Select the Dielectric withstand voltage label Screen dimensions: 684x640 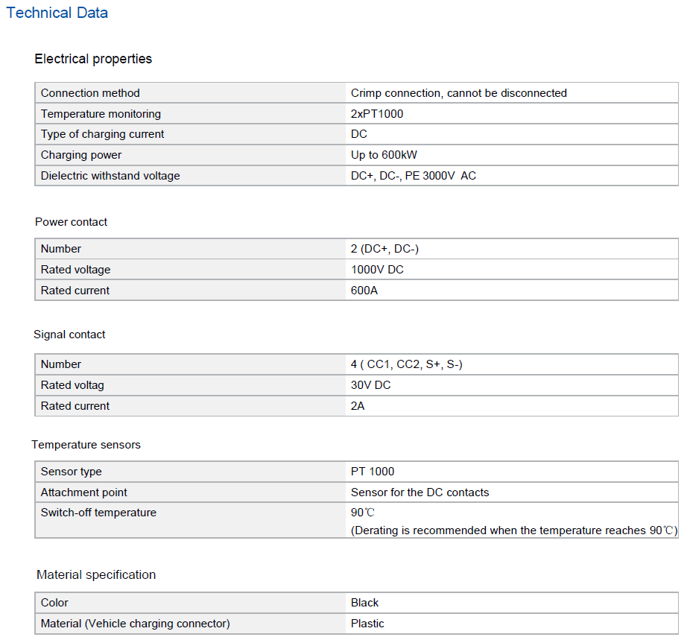[x=110, y=176]
